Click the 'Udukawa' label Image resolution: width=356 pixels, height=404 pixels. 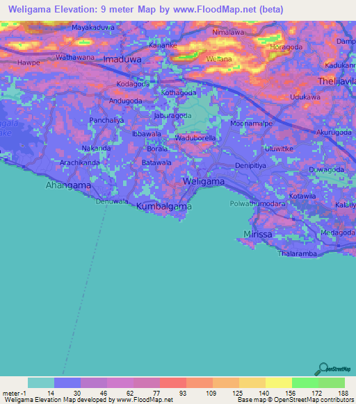coord(305,97)
